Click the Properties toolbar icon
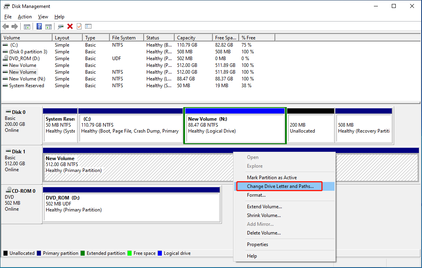This screenshot has height=268, width=422. (x=88, y=27)
